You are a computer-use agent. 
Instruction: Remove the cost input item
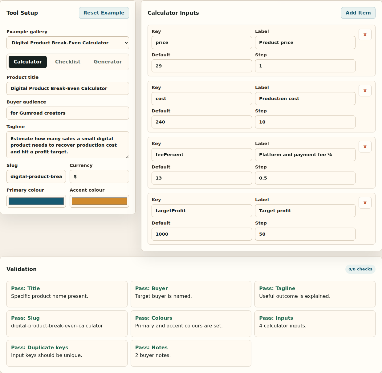365,91
